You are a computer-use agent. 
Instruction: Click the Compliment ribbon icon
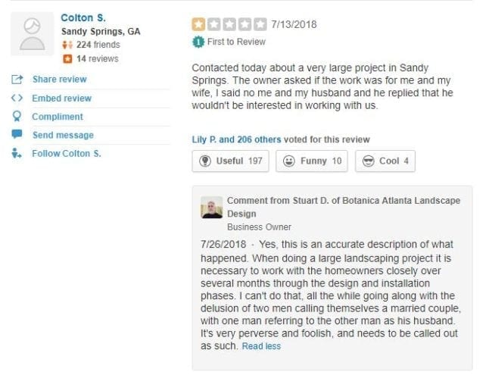point(17,117)
